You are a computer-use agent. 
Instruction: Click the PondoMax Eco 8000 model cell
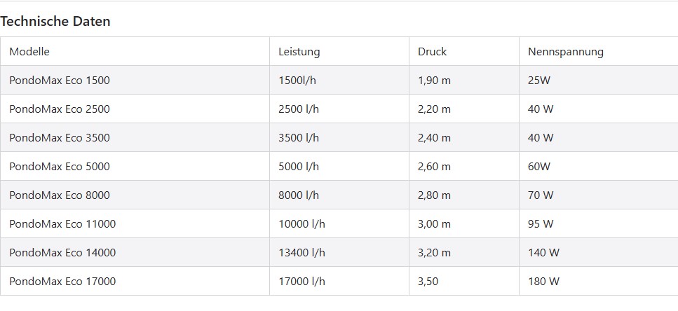click(60, 195)
